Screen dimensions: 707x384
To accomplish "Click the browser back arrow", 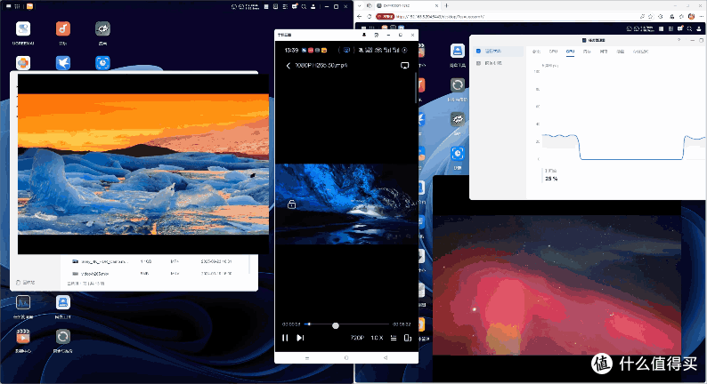I will (360, 17).
